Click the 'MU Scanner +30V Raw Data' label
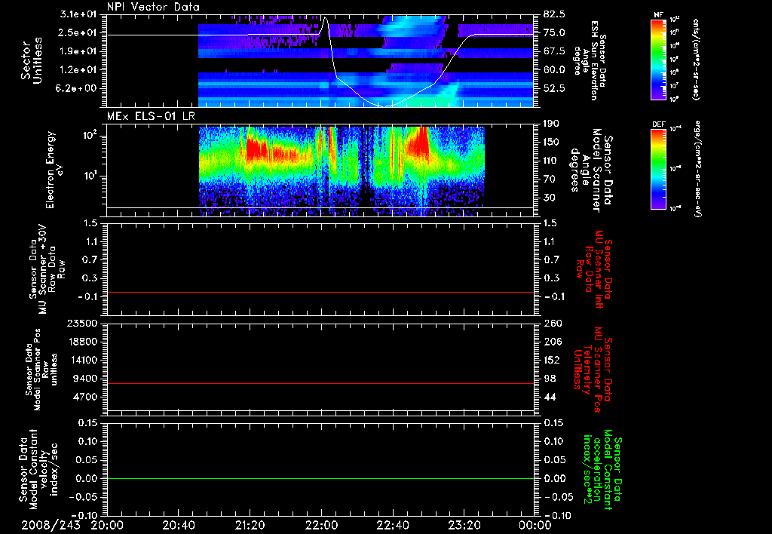 [x=47, y=270]
